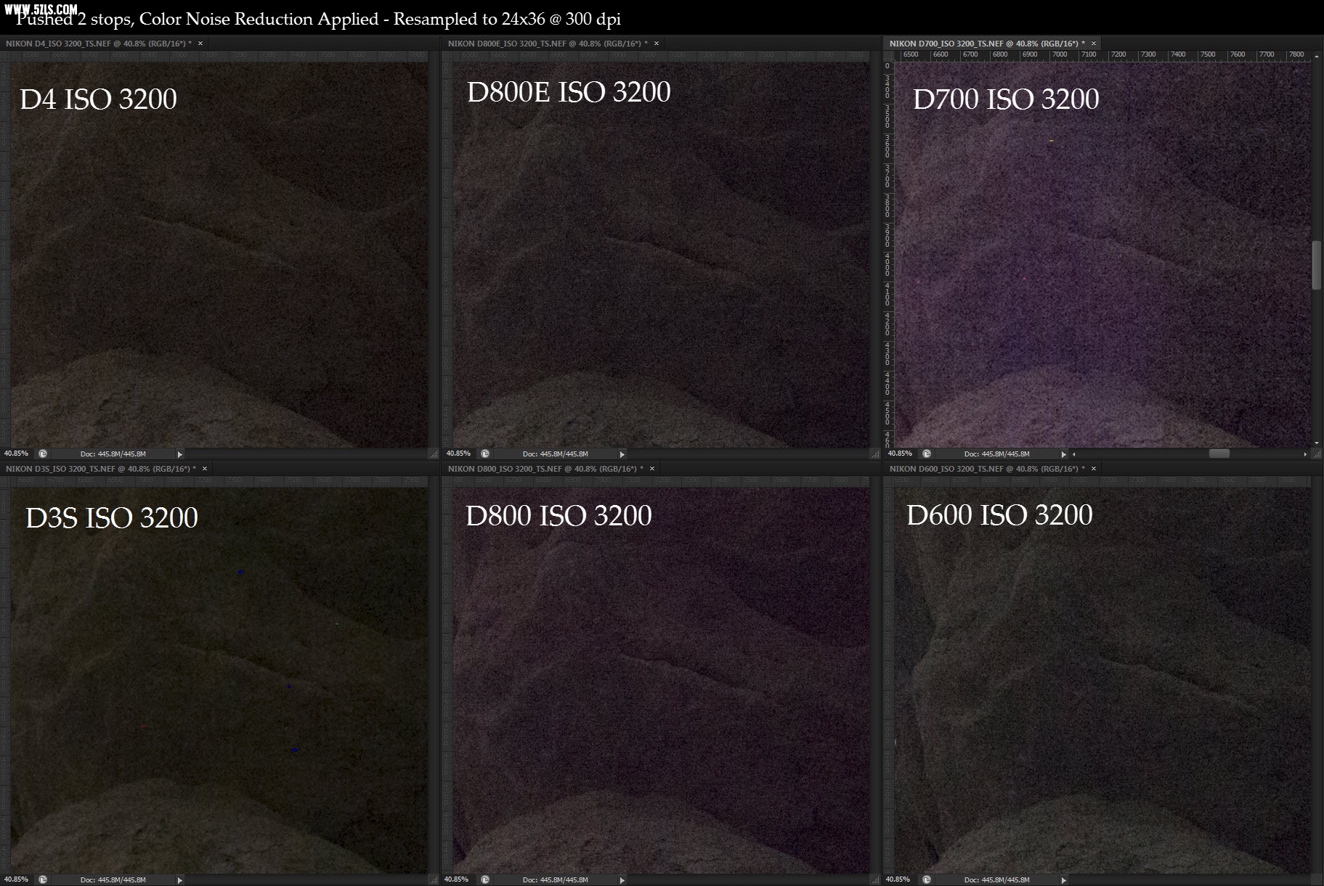Click scroll-down arrow in D700 vertical scrollbar
Screen dimensions: 1324x886
click(x=1317, y=443)
